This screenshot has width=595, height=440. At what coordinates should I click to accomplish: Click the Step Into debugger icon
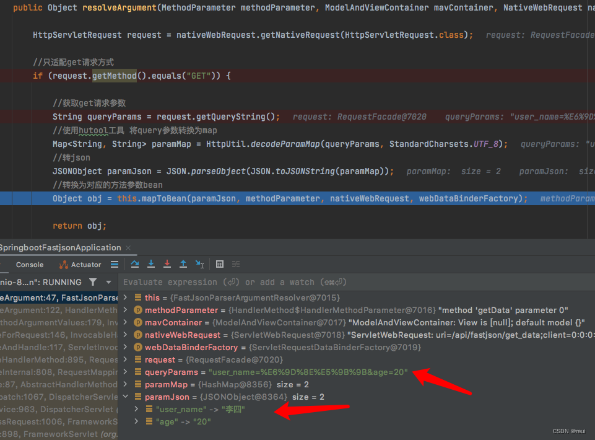pyautogui.click(x=151, y=264)
